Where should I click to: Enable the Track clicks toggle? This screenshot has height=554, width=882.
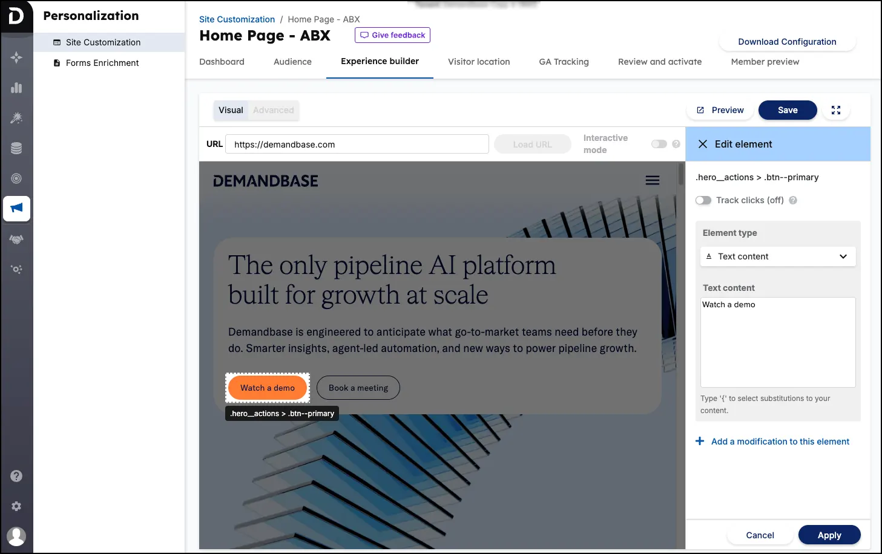click(703, 200)
